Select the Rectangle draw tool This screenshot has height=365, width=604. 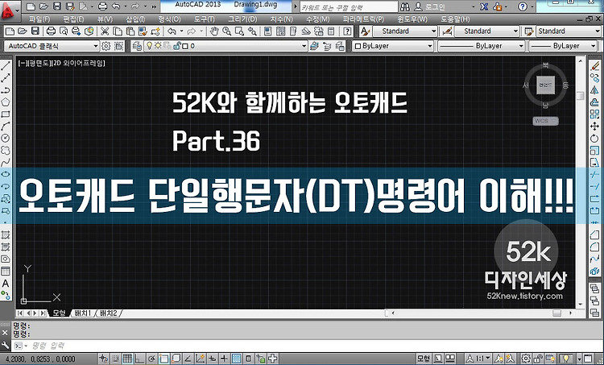[x=6, y=114]
